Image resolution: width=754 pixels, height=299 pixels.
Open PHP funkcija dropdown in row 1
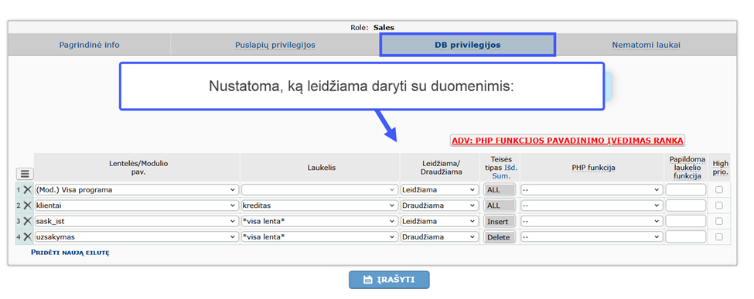point(592,190)
